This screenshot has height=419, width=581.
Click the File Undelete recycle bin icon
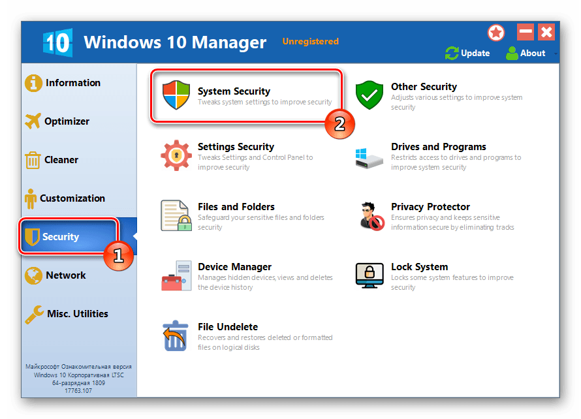pos(175,335)
